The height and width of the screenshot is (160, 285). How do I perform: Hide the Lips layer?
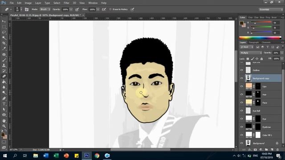coord(241,86)
